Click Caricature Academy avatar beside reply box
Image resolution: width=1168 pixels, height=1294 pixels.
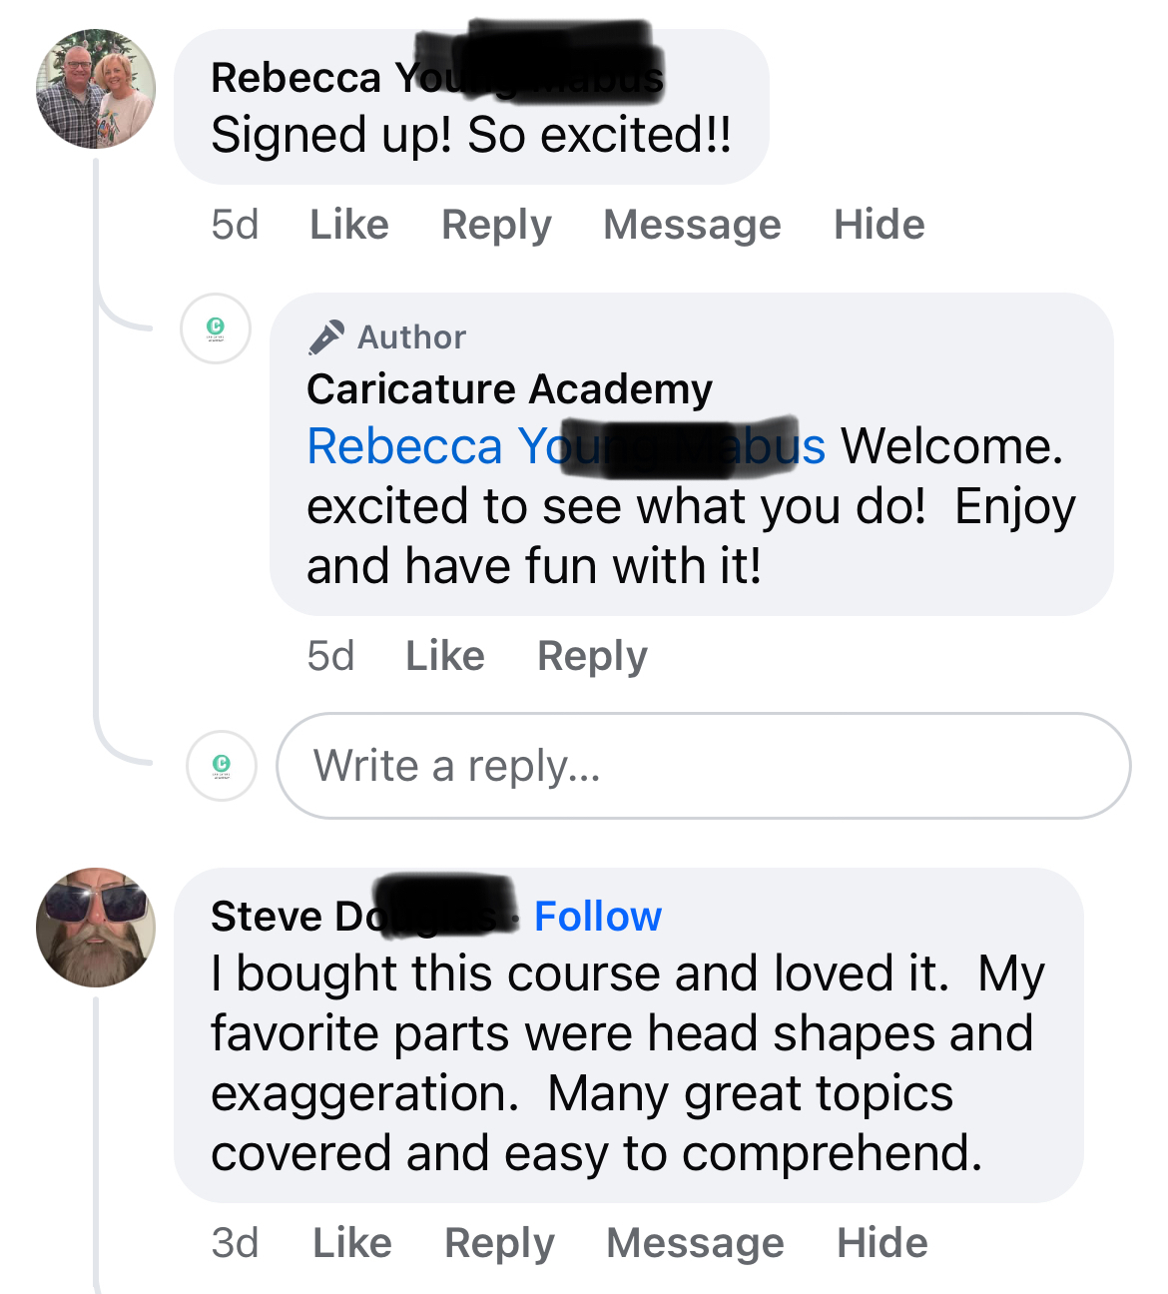coord(222,766)
